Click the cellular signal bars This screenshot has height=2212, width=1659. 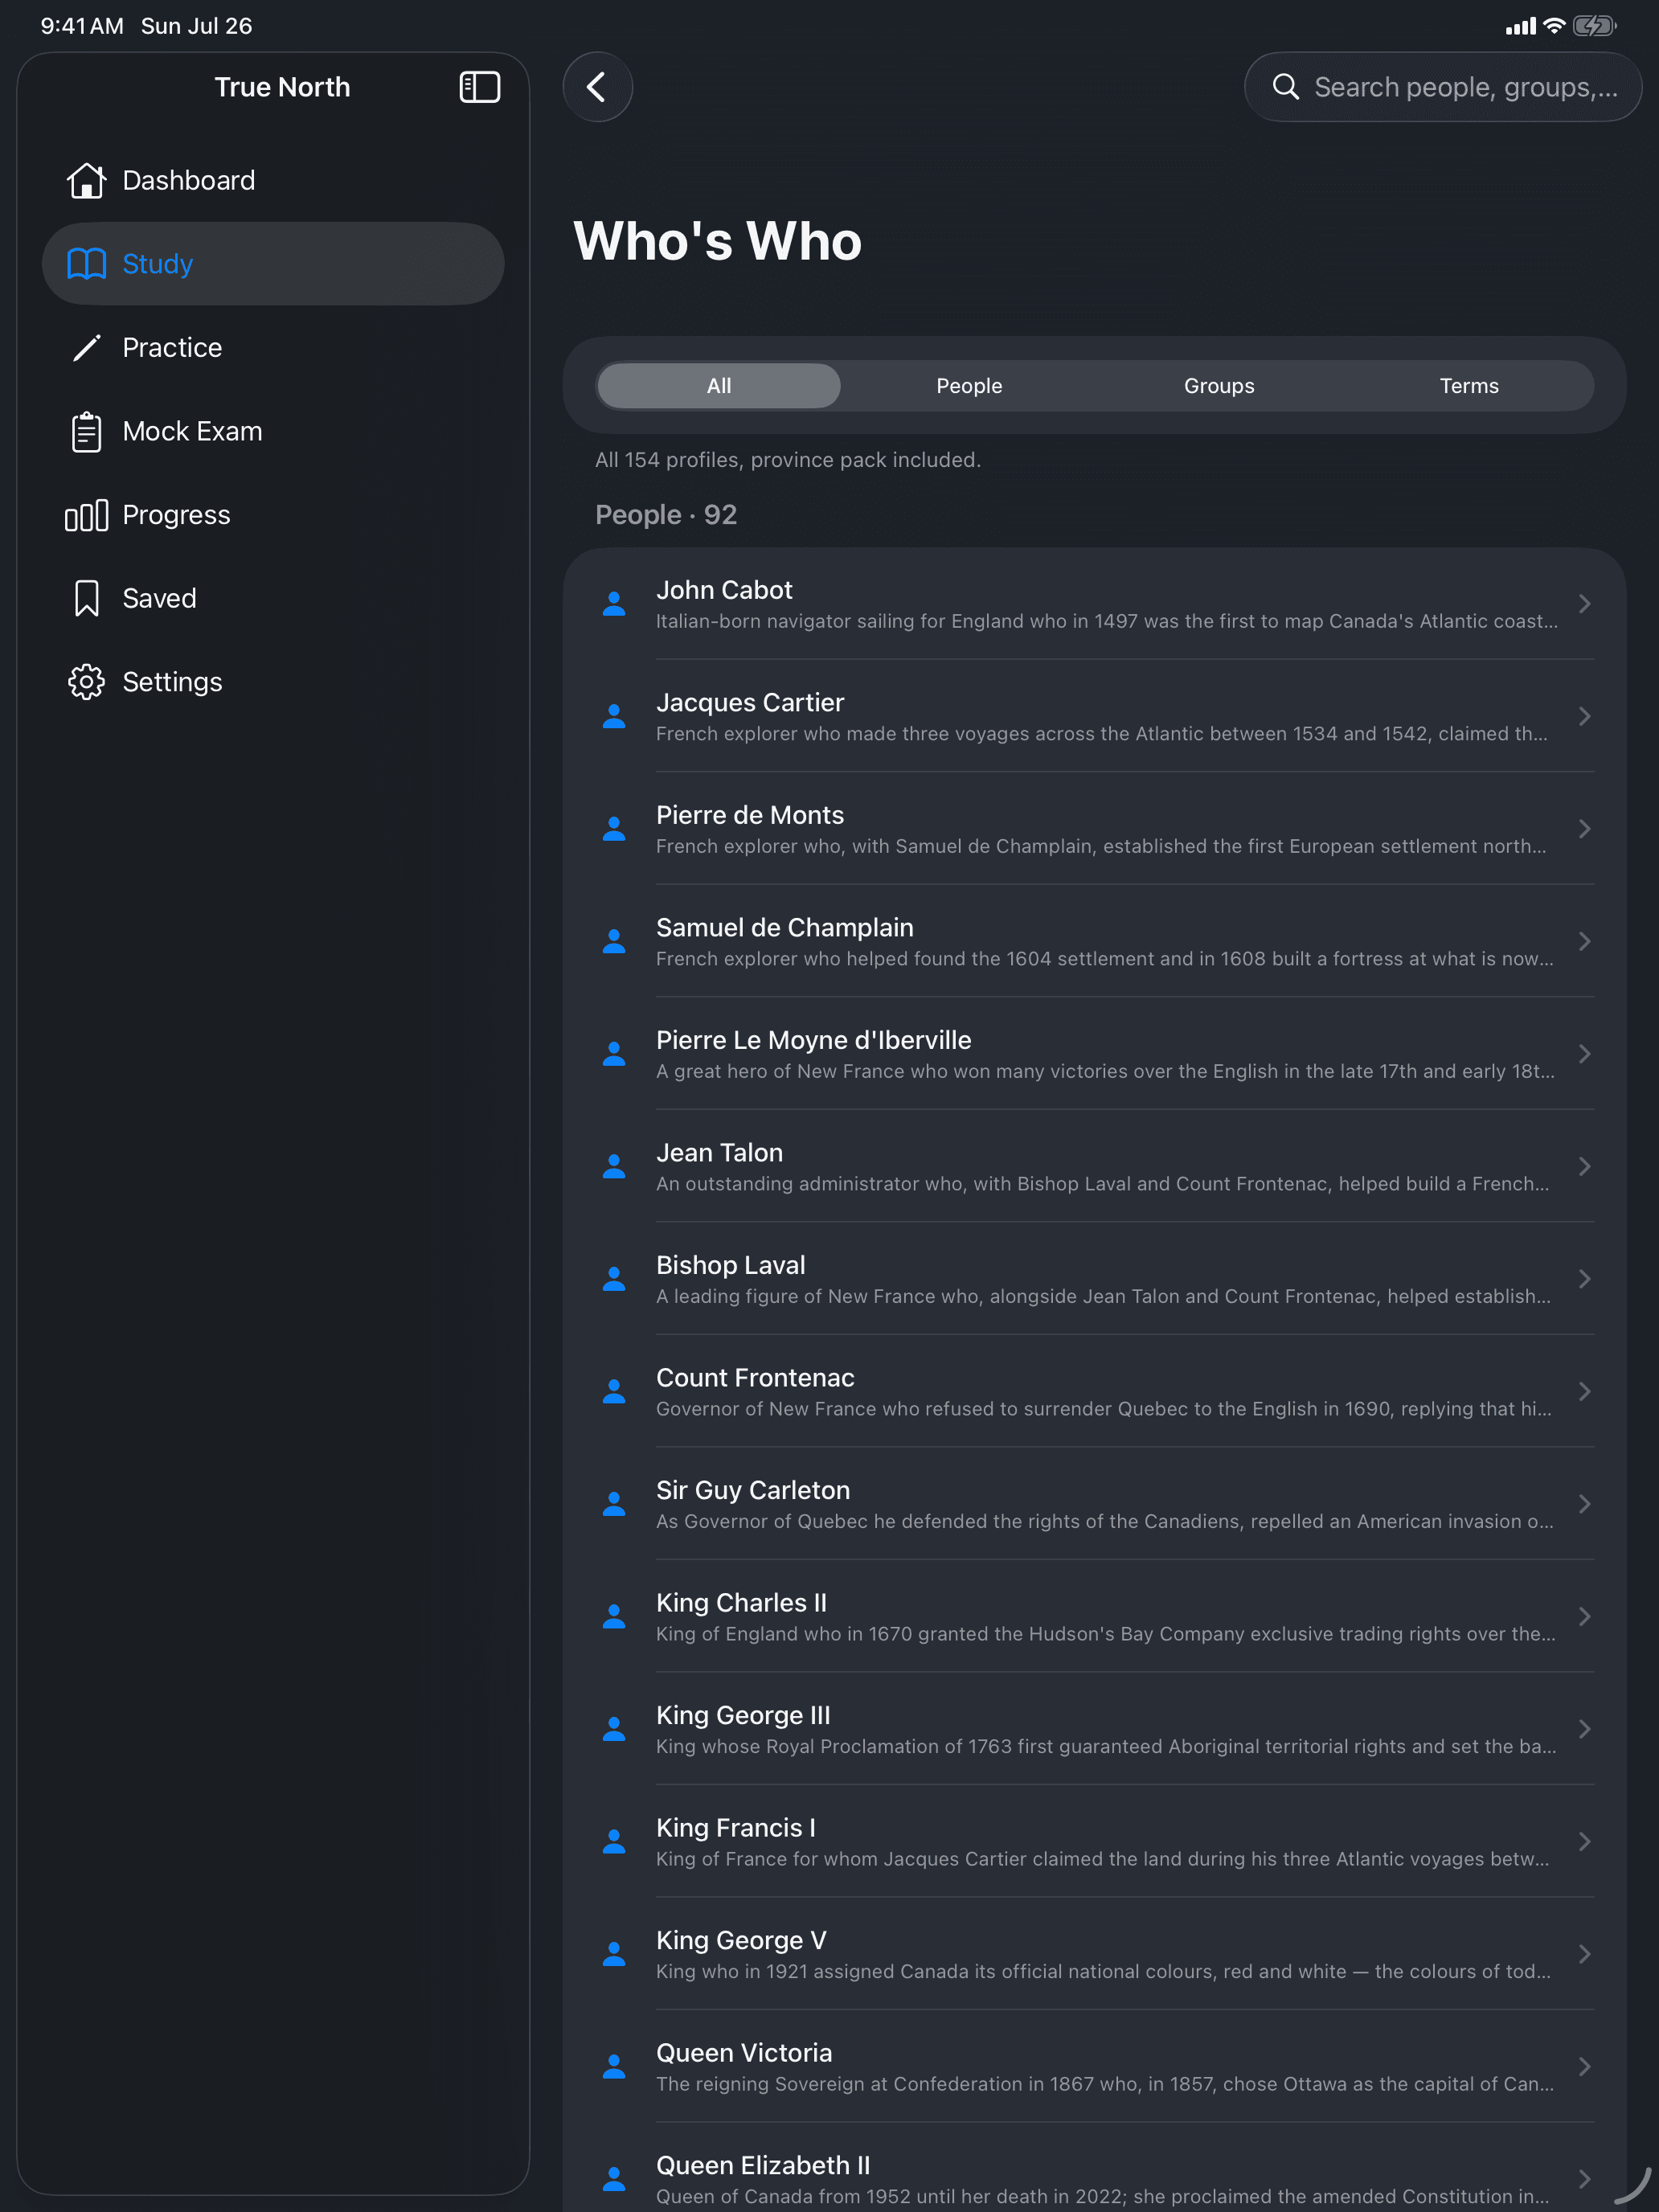point(1520,26)
